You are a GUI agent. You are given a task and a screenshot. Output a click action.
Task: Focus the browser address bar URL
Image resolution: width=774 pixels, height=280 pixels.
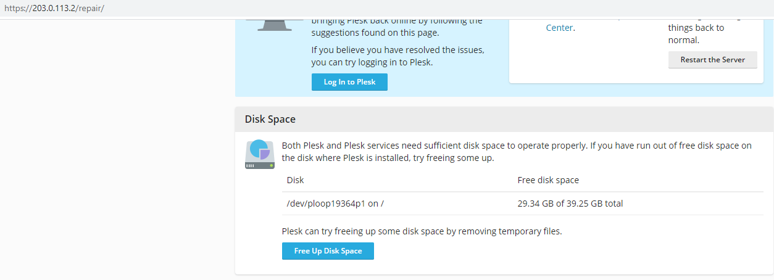(x=54, y=9)
